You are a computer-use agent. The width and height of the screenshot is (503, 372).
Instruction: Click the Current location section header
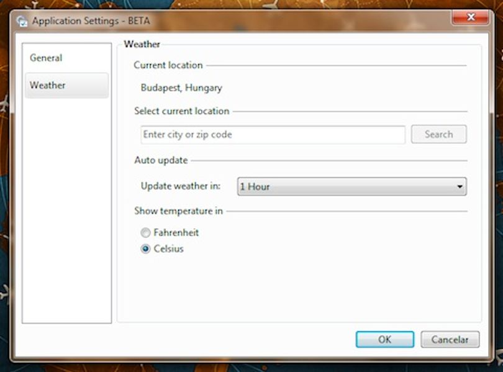(x=168, y=65)
